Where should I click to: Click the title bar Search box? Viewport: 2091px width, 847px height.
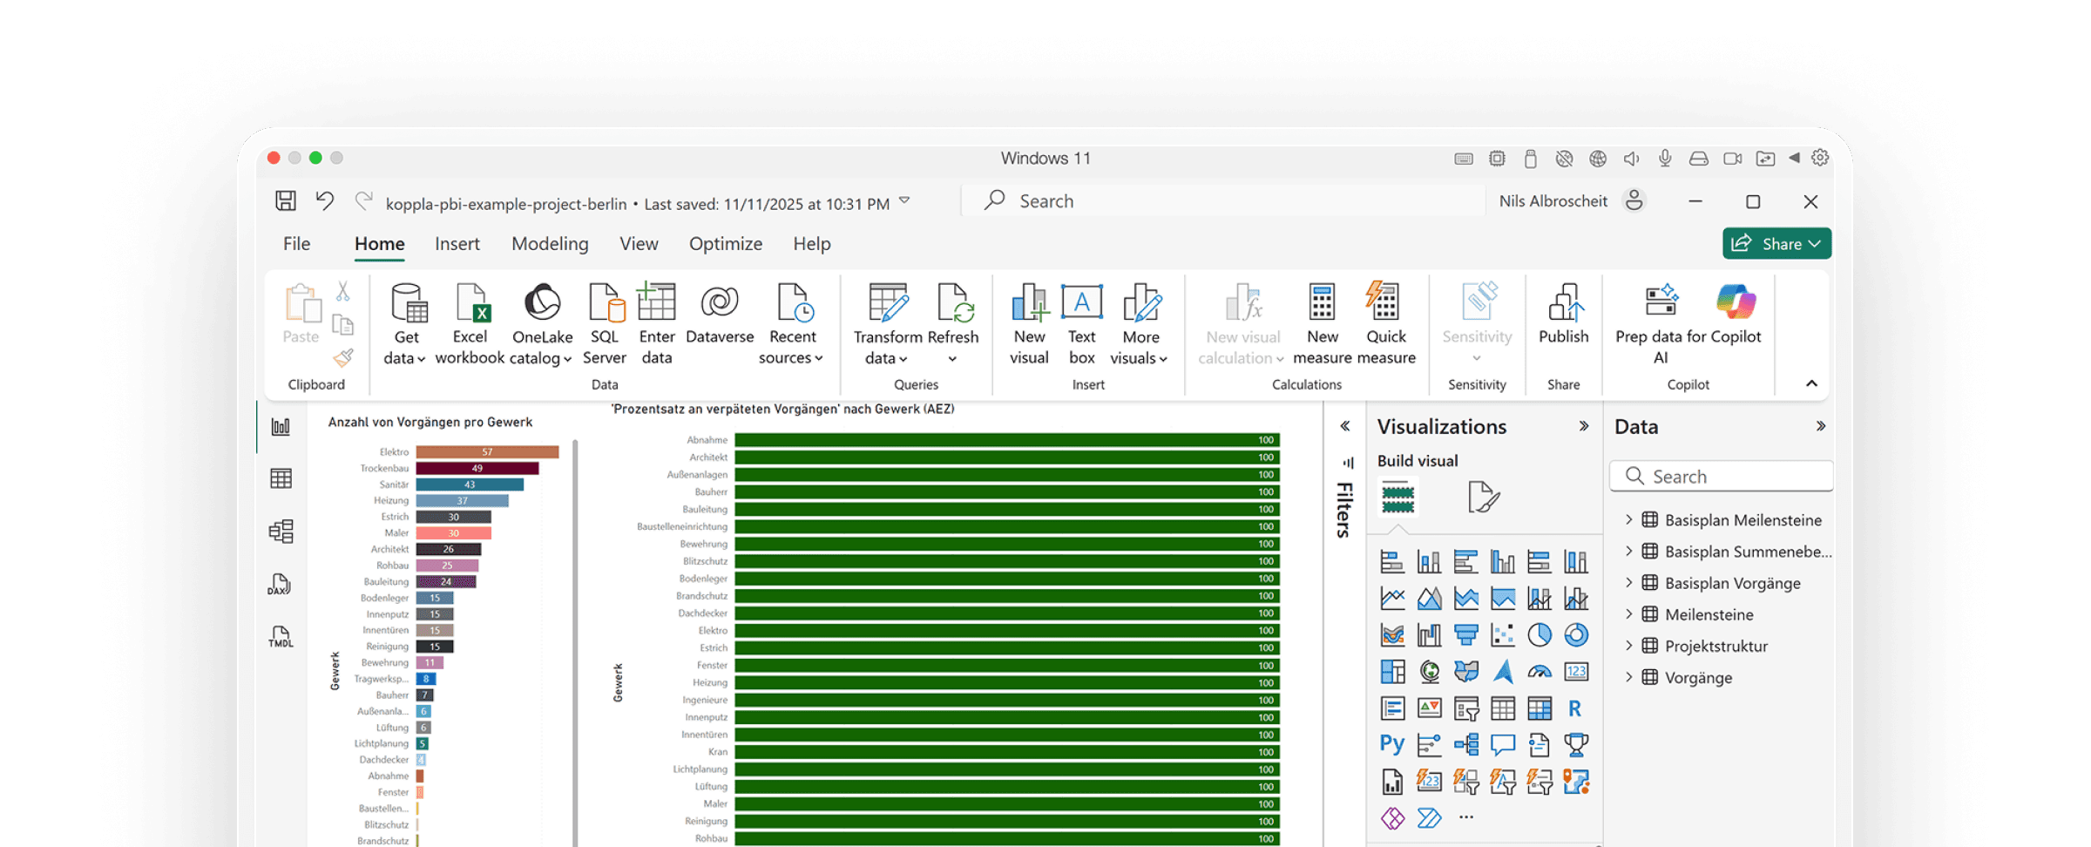click(1222, 201)
